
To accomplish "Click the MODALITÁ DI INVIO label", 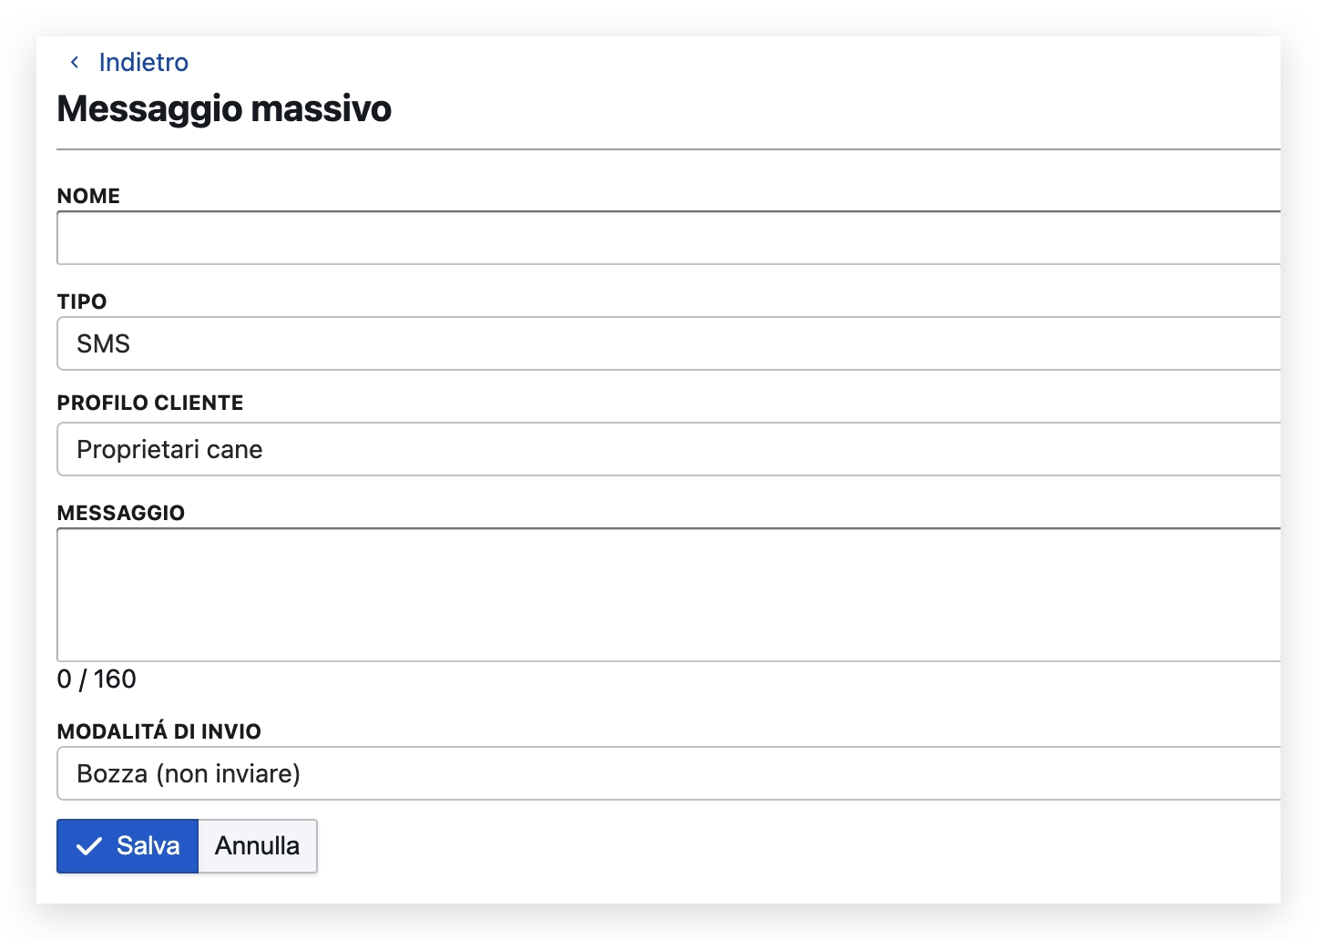I will coord(159,731).
